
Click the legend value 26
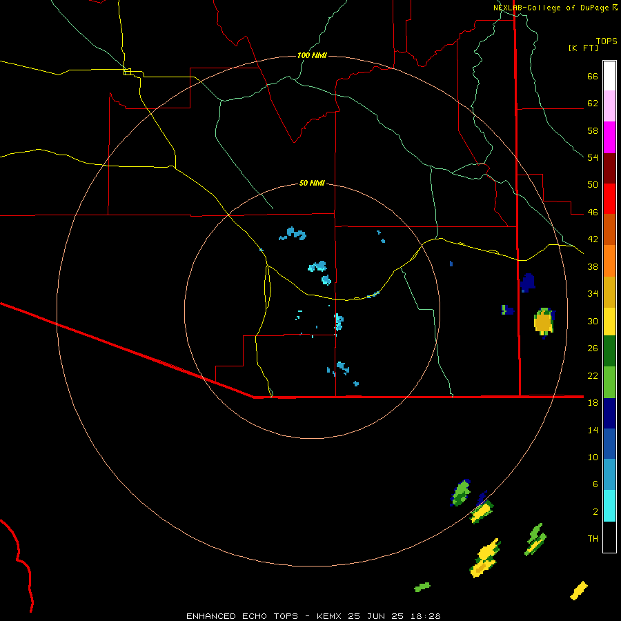tap(593, 348)
